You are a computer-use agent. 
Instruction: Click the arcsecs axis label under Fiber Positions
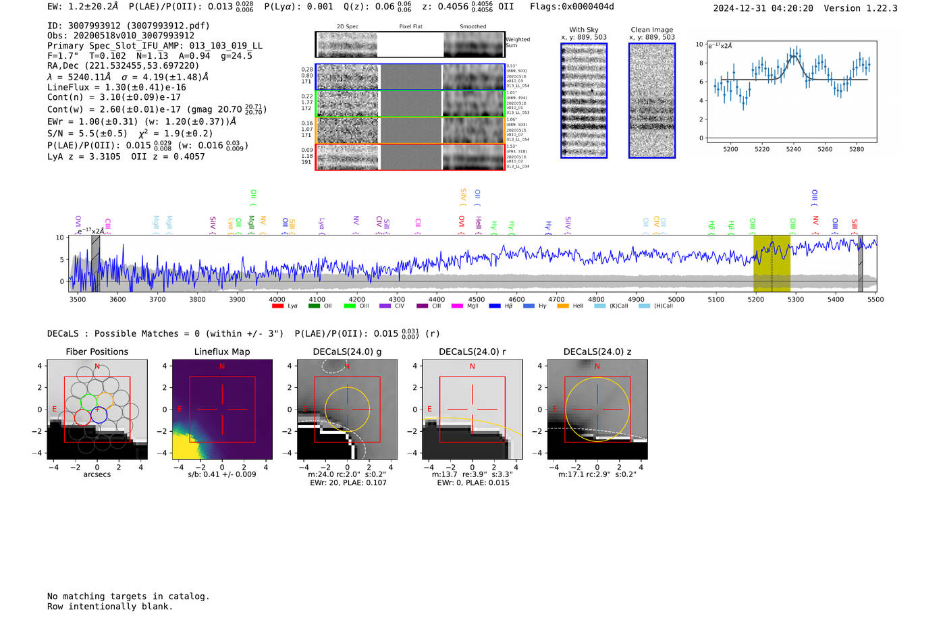pyautogui.click(x=97, y=474)
